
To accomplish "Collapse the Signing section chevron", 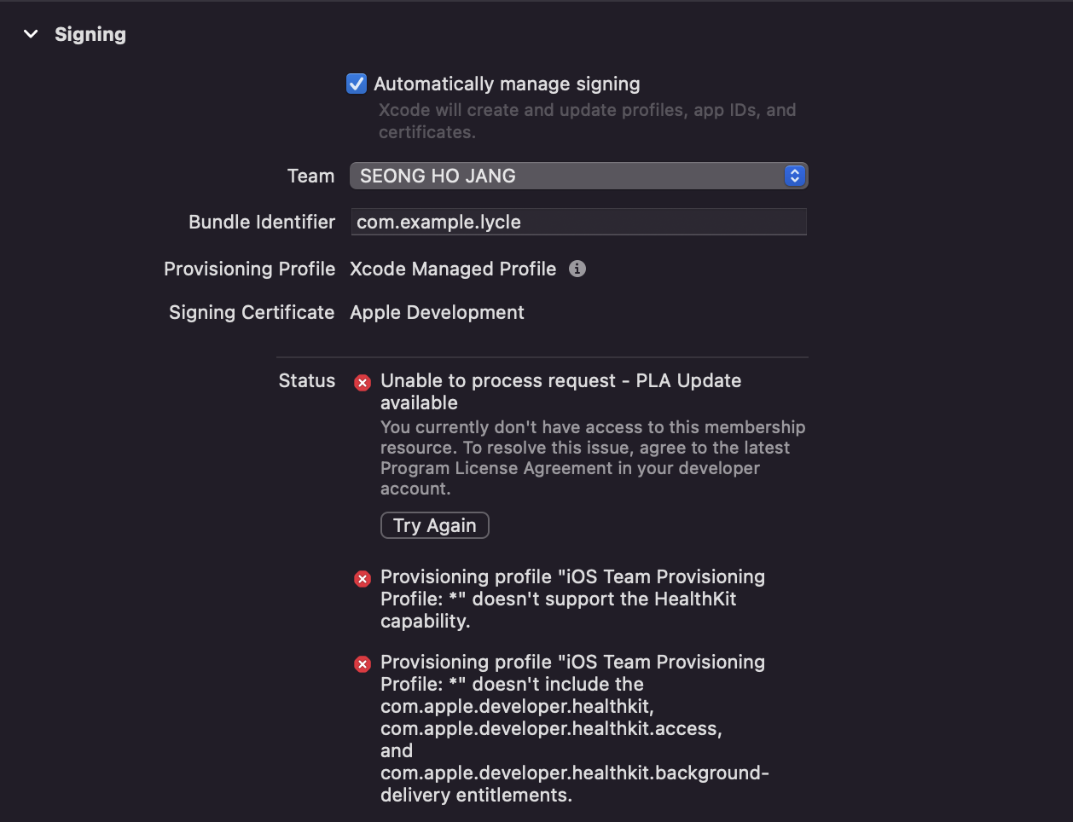I will pos(32,34).
